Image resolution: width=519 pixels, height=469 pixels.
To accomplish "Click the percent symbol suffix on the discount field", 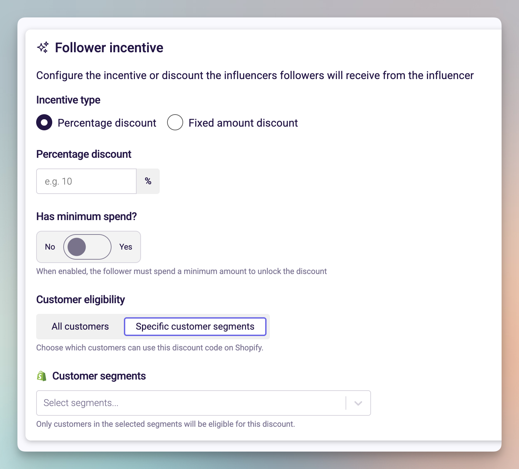I will tap(148, 181).
